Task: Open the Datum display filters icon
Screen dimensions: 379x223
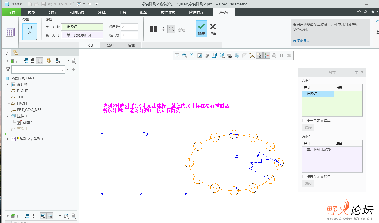Action: pyautogui.click(x=252, y=55)
